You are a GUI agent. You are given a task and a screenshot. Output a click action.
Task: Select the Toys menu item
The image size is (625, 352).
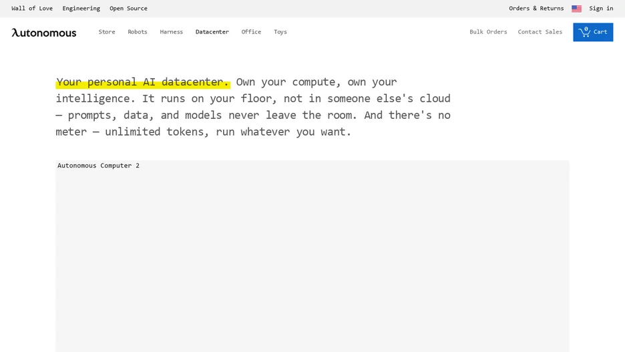click(x=280, y=32)
